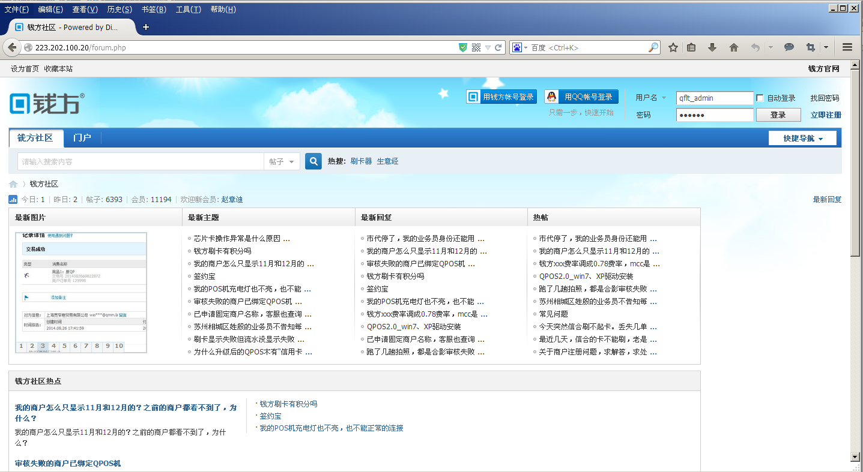Click the page vertical scrollbar down arrow

[x=856, y=457]
